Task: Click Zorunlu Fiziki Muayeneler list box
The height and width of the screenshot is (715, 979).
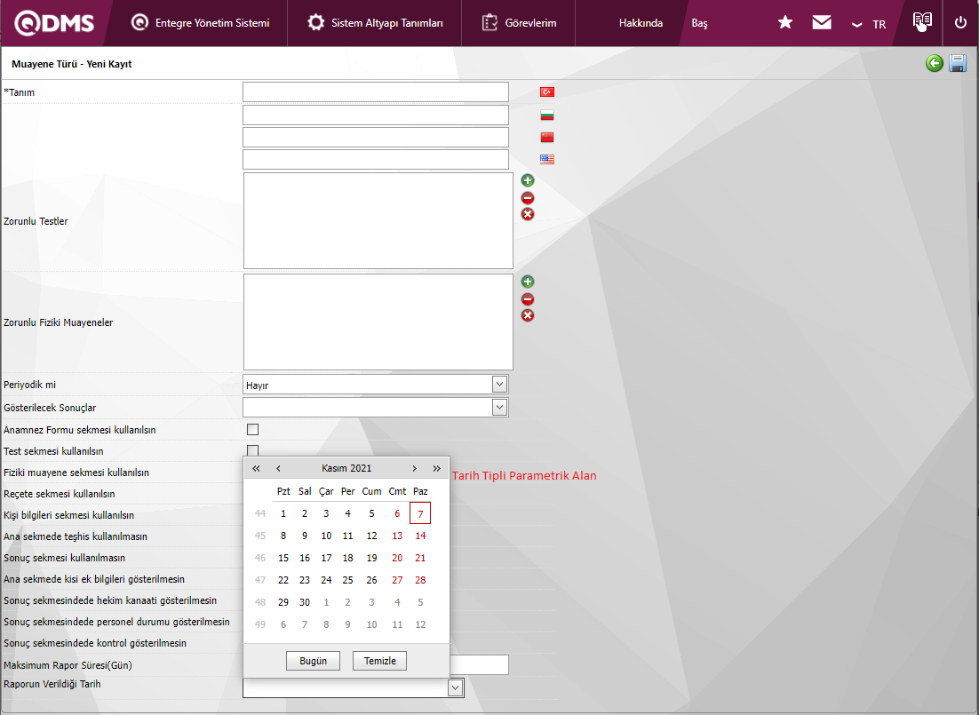Action: click(378, 322)
